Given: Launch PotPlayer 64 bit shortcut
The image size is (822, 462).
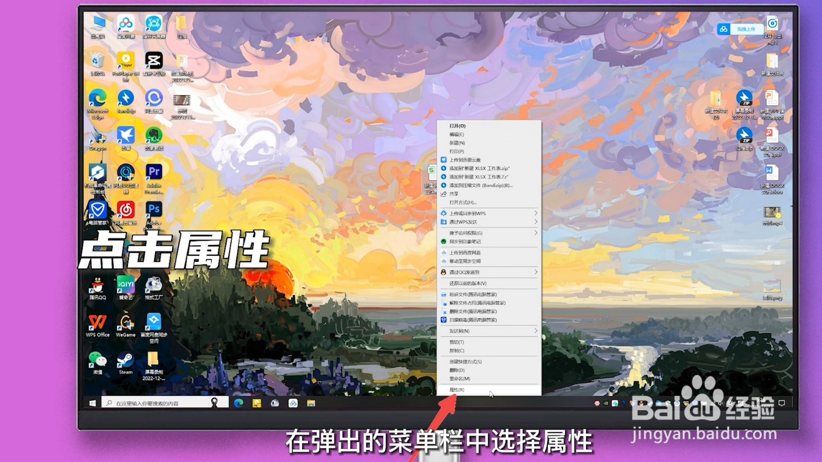Looking at the screenshot, I should tap(126, 66).
